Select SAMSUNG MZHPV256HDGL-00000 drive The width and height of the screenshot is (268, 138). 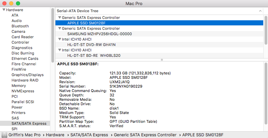tap(159, 34)
